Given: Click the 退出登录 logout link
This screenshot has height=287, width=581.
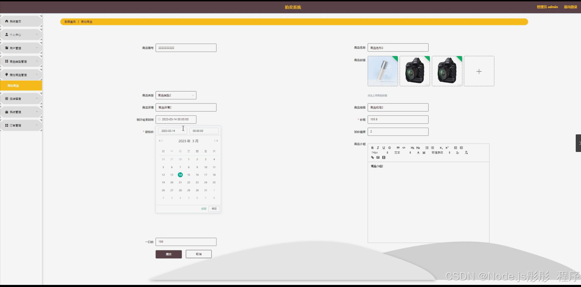Looking at the screenshot, I should 570,7.
